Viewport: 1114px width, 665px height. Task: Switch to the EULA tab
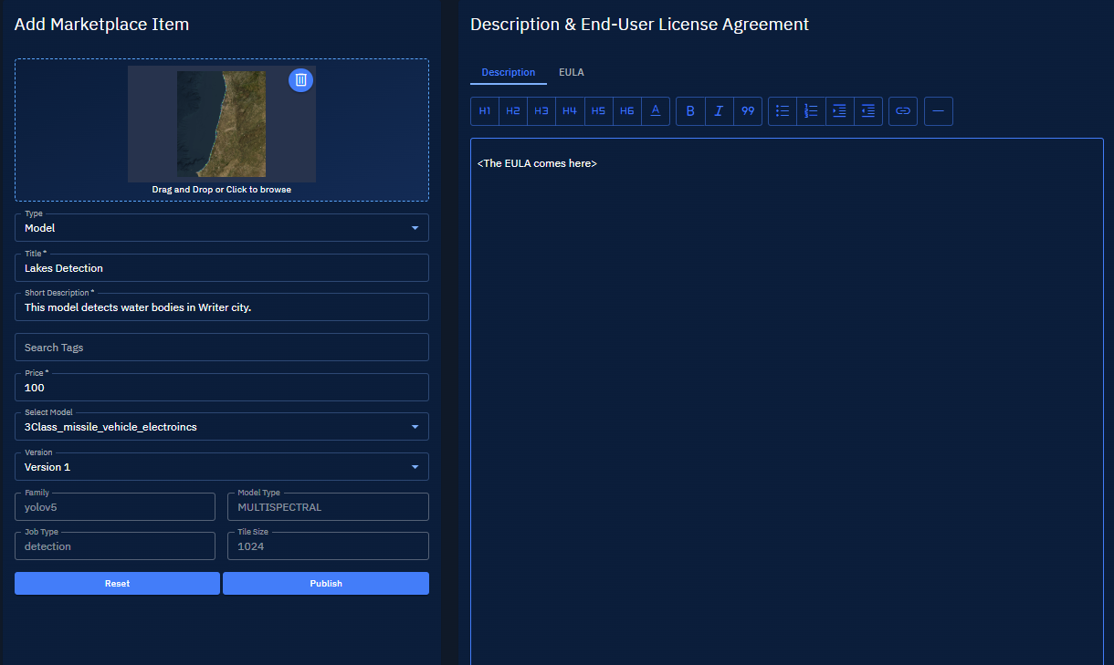tap(571, 72)
